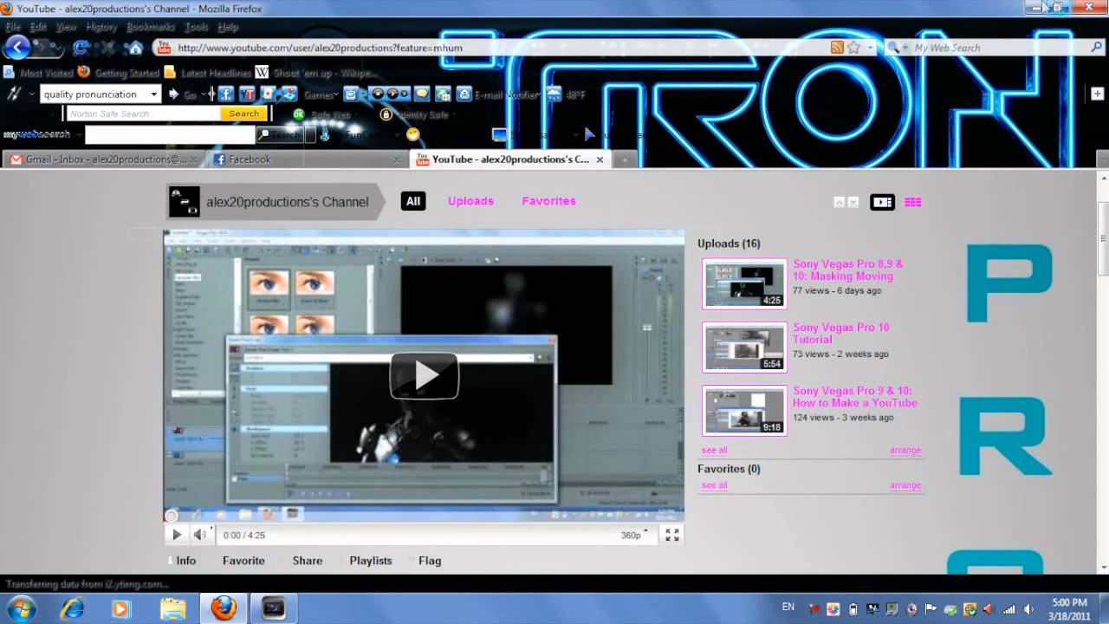
Task: Click the Facebook icon in the toolbar
Action: tap(225, 94)
